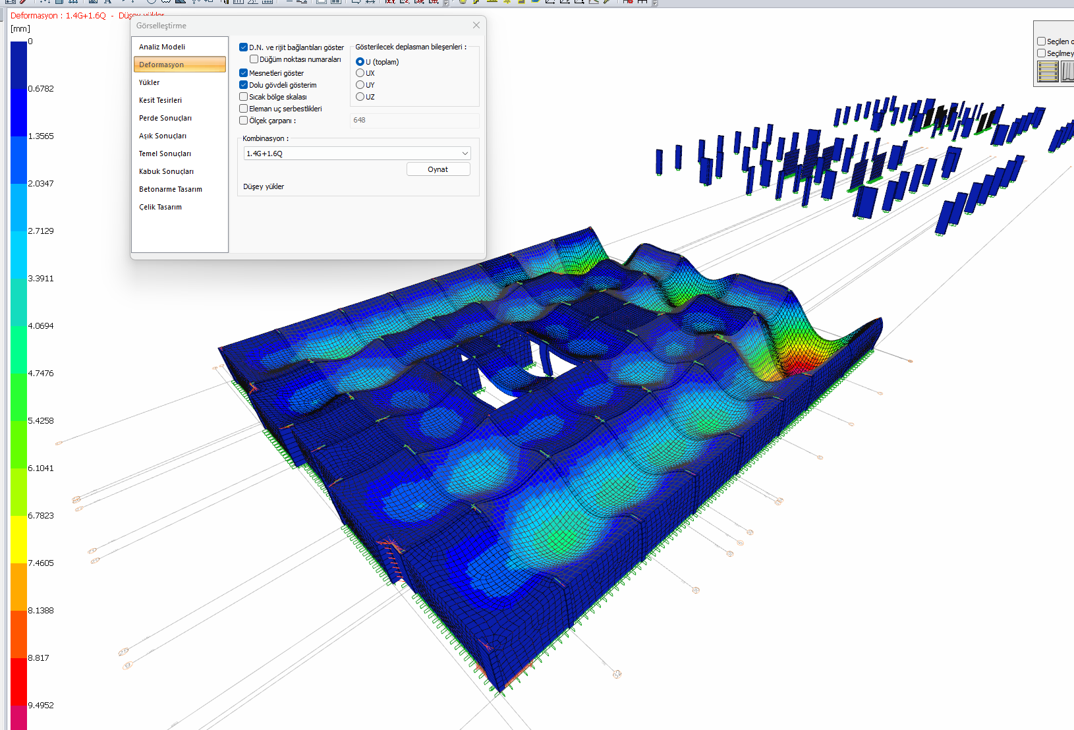This screenshot has width=1074, height=730.
Task: Enable the Ölçek çarpanı checkbox
Action: 243,121
